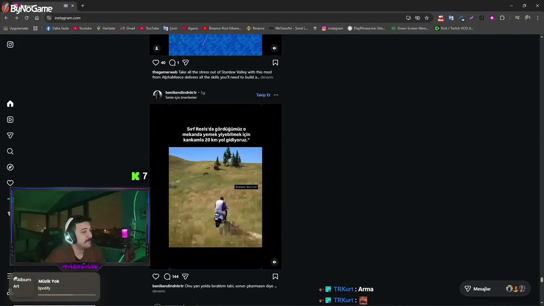Follow benikendindnkrtr with Takip Et
Screen dimensions: 544x306
click(263, 95)
